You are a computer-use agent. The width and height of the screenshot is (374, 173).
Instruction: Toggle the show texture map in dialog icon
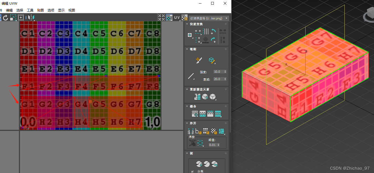coord(169,18)
